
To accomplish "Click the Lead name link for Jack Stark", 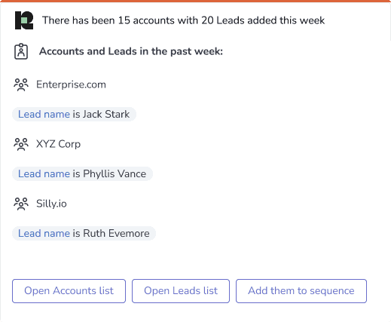I will [x=44, y=114].
